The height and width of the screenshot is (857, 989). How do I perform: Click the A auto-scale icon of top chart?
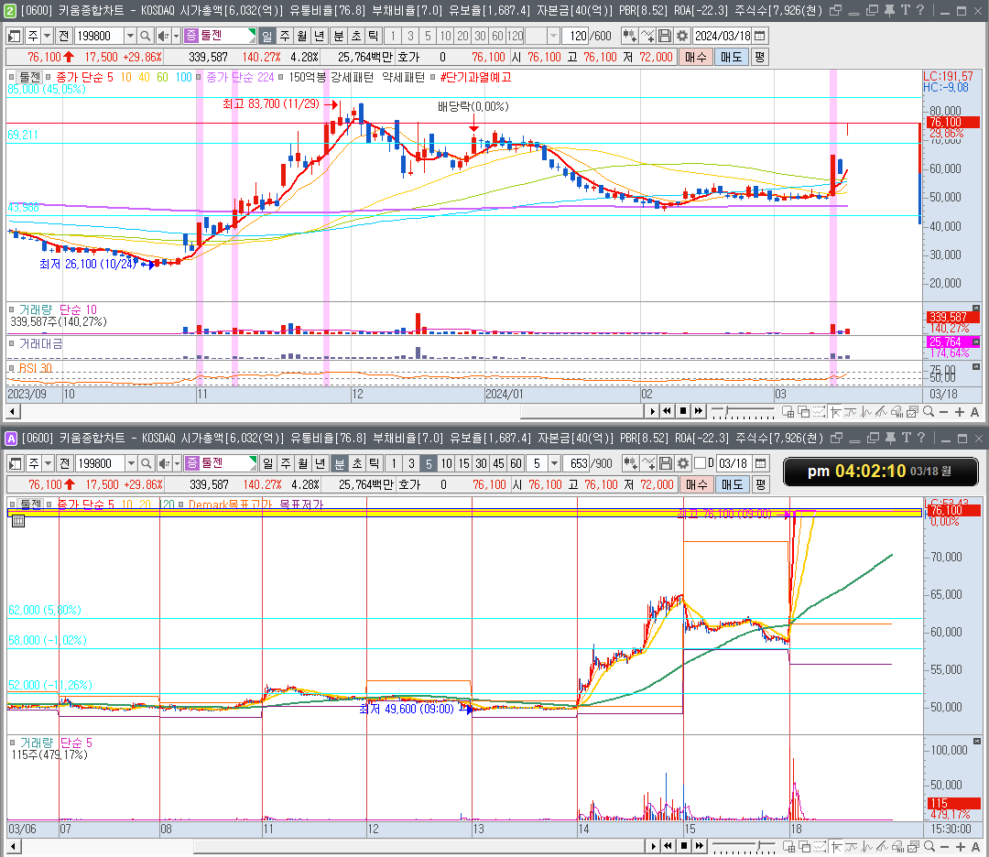pyautogui.click(x=974, y=412)
